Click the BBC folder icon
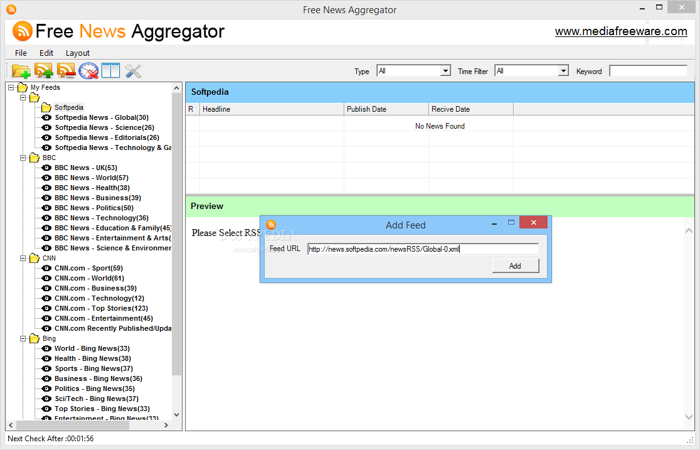The image size is (700, 450). click(34, 158)
